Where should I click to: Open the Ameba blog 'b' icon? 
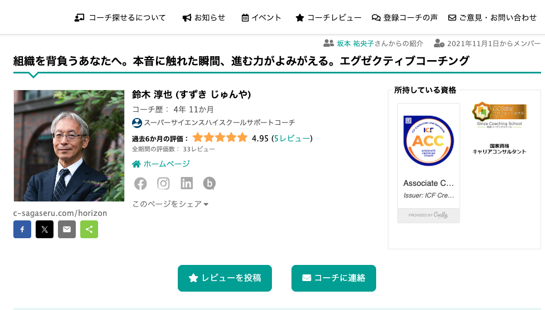[209, 183]
